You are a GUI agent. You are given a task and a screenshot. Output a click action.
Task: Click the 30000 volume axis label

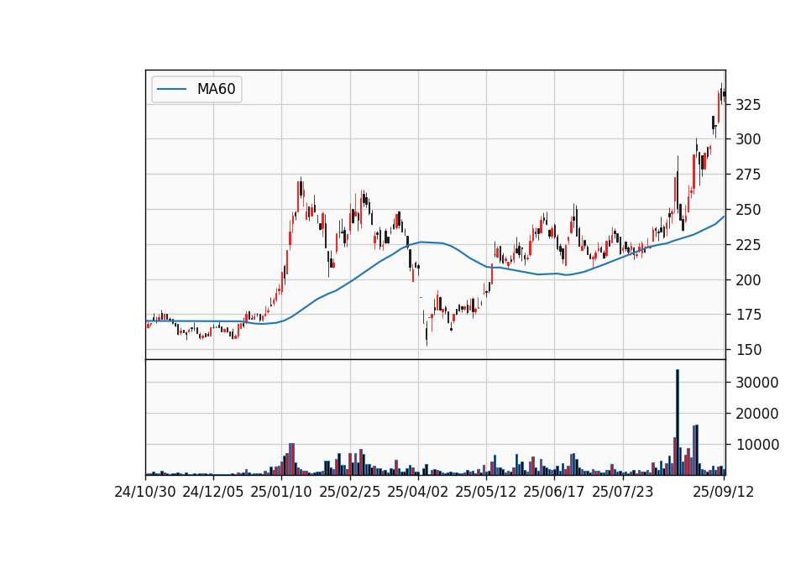(756, 383)
